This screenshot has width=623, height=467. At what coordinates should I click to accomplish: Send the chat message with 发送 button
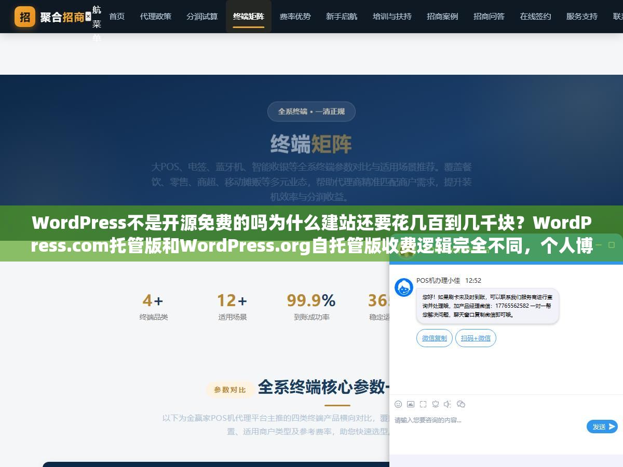[602, 427]
